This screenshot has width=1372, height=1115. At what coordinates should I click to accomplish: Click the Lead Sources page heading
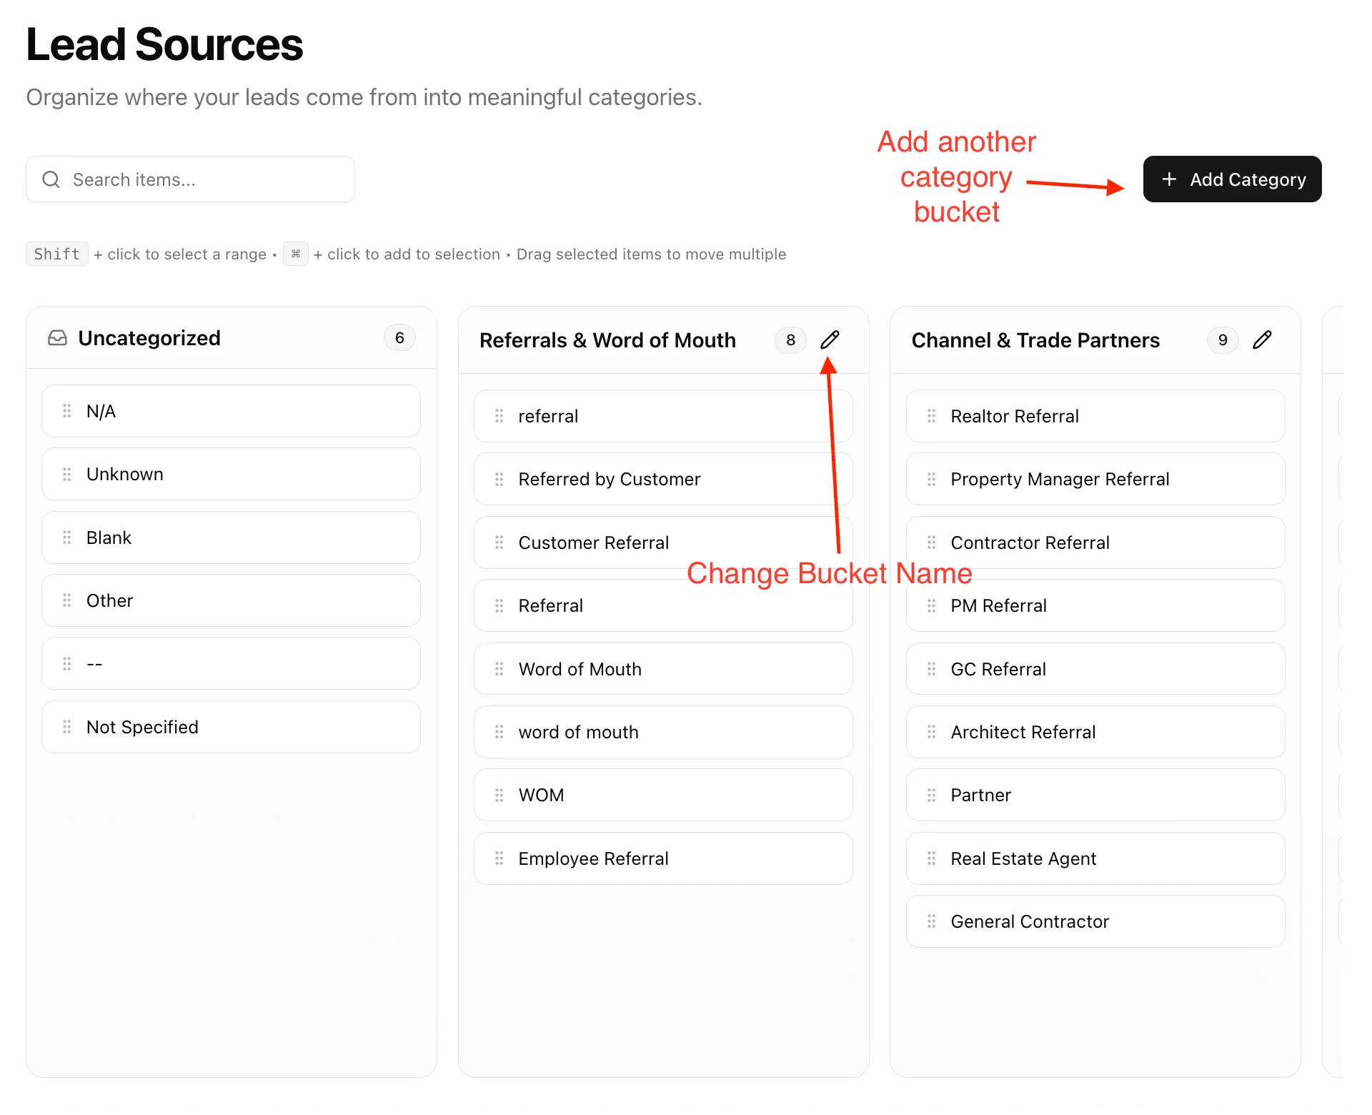point(164,44)
